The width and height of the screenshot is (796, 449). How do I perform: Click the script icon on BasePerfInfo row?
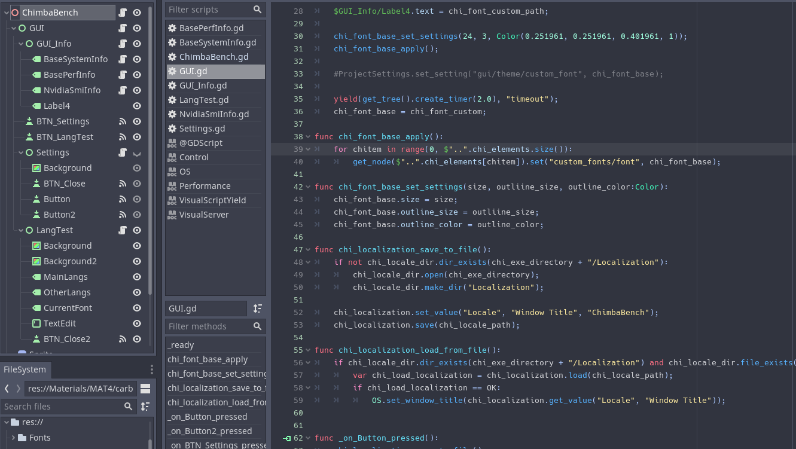(123, 75)
